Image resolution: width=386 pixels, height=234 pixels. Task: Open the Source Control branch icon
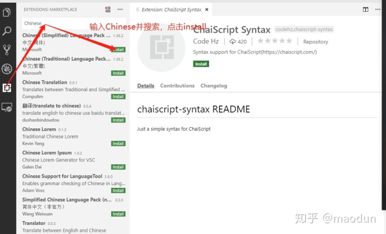click(x=6, y=50)
